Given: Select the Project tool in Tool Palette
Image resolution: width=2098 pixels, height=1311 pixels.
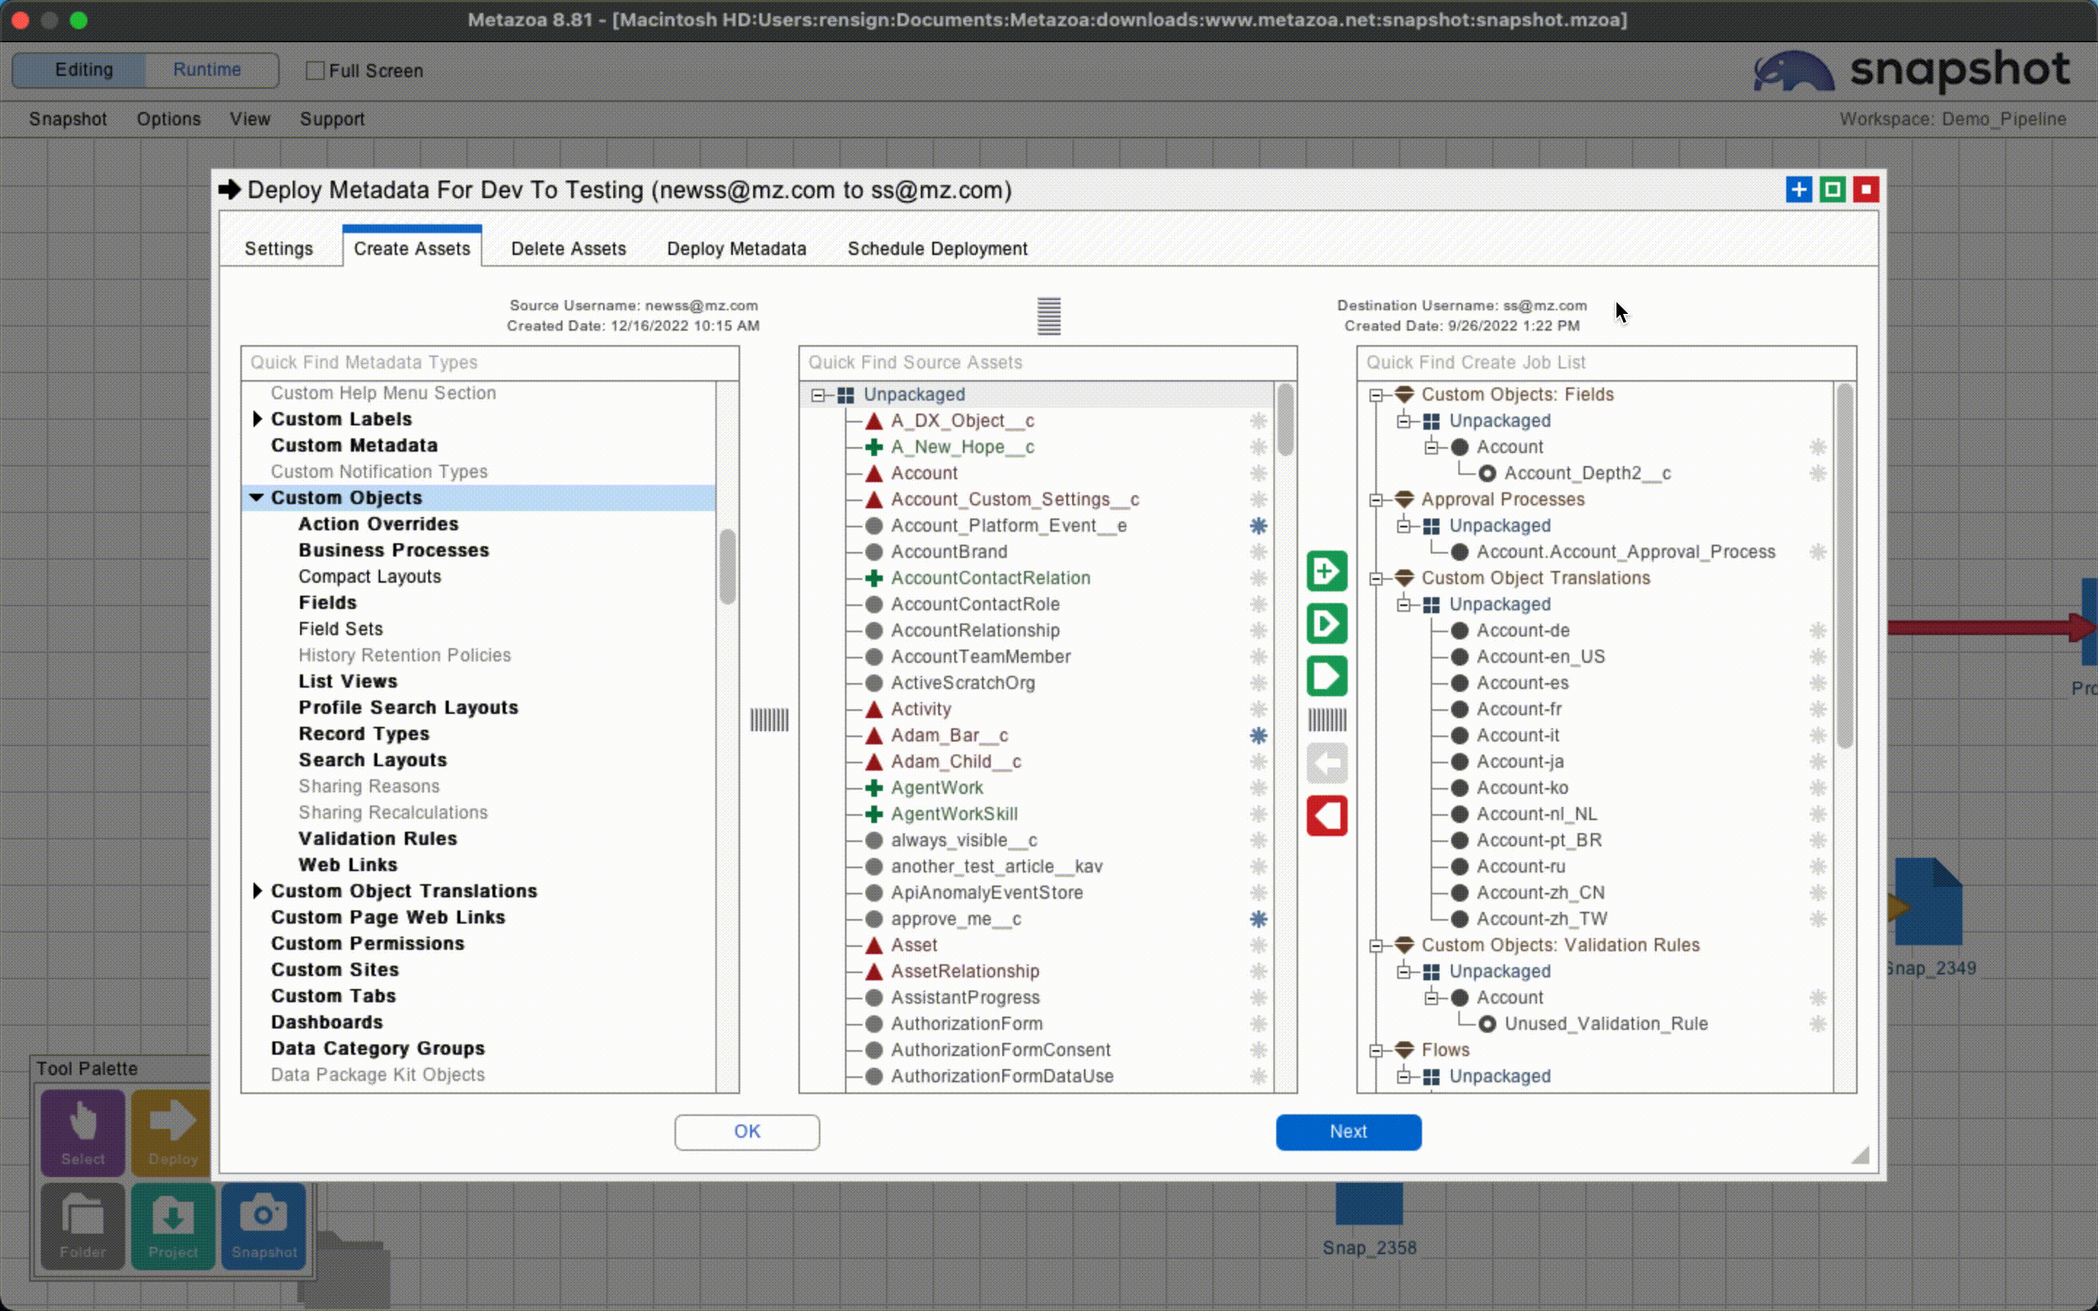Looking at the screenshot, I should click(173, 1226).
